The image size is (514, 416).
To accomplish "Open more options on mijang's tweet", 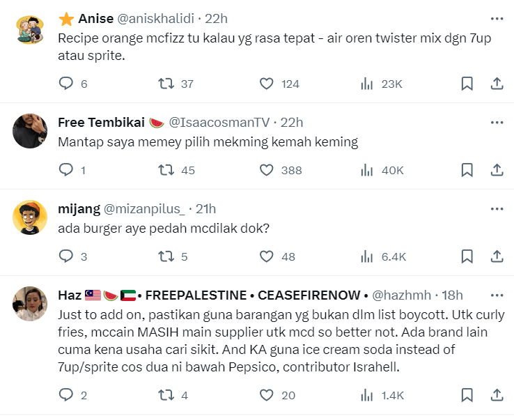I will tap(497, 208).
